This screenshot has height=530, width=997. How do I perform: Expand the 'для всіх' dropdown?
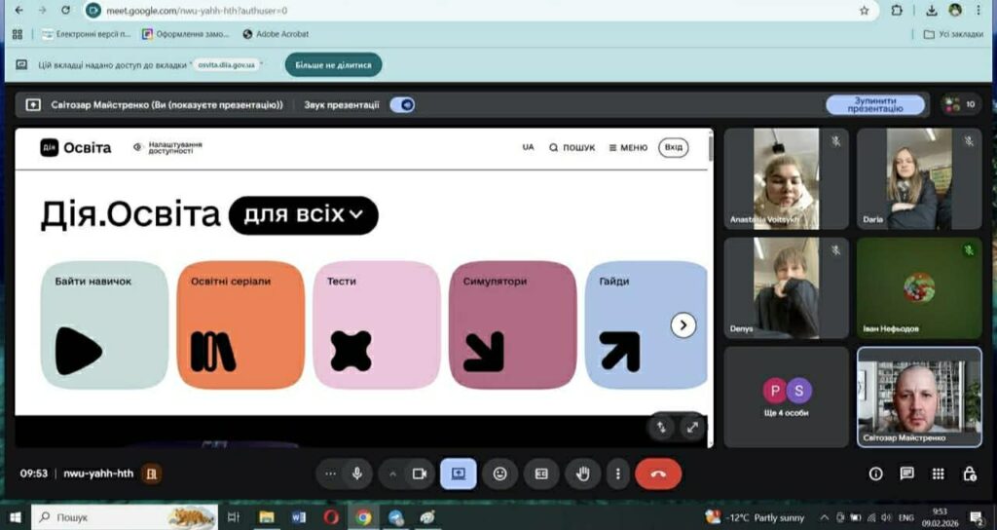click(x=303, y=214)
